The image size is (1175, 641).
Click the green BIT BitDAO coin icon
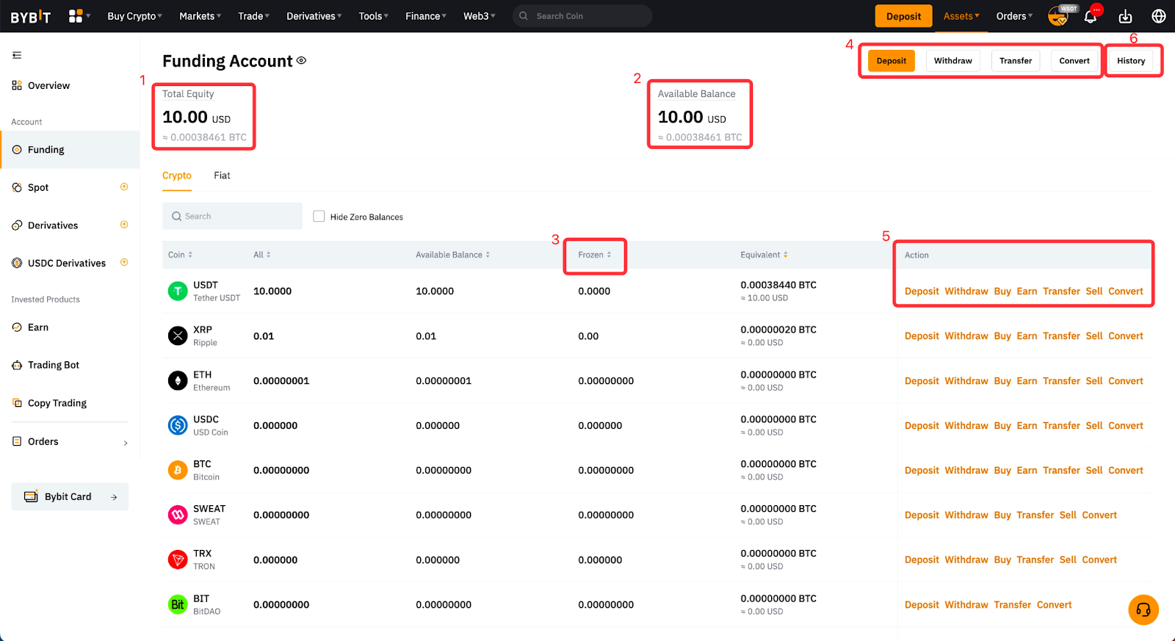(x=178, y=605)
